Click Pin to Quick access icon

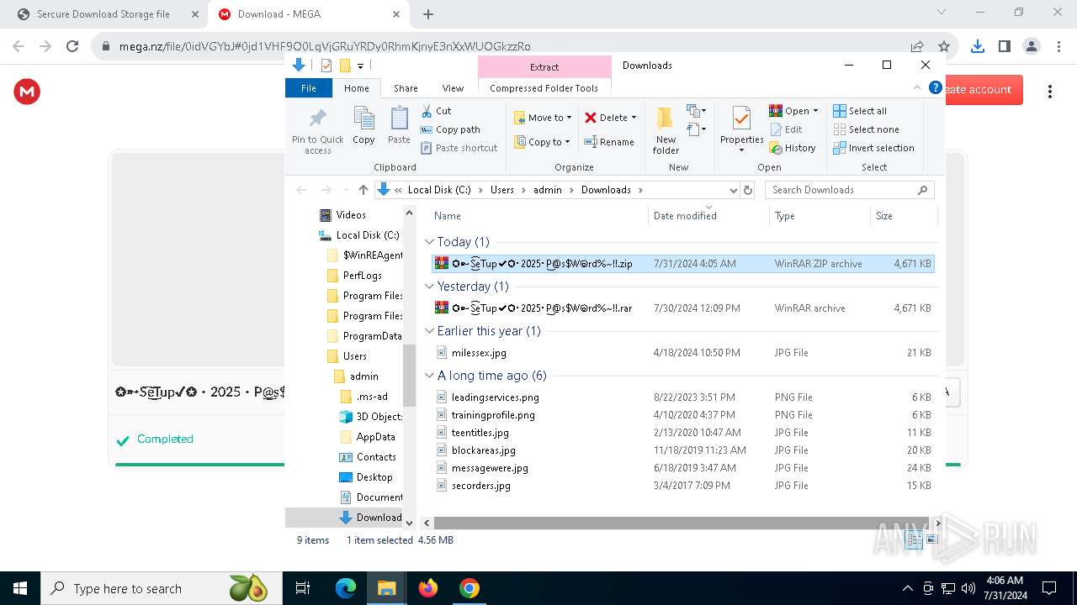coord(317,131)
